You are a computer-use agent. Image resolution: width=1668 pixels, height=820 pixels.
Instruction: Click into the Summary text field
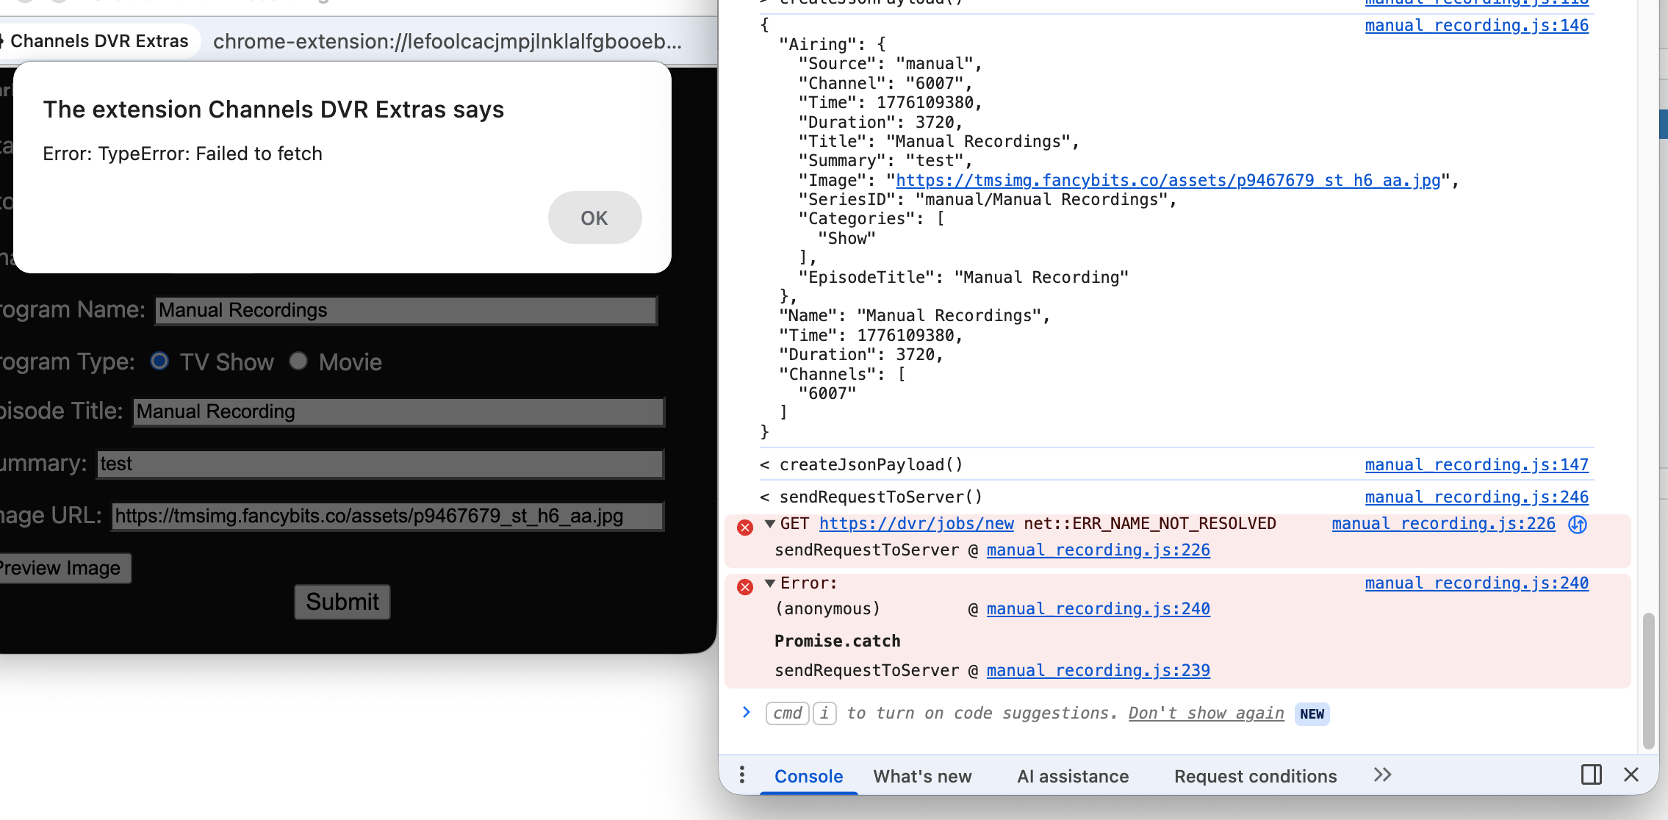[380, 464]
